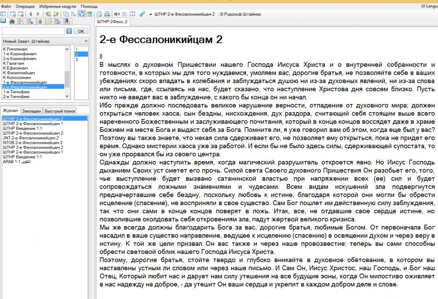Toggle the sound speaker icon

click(x=116, y=14)
